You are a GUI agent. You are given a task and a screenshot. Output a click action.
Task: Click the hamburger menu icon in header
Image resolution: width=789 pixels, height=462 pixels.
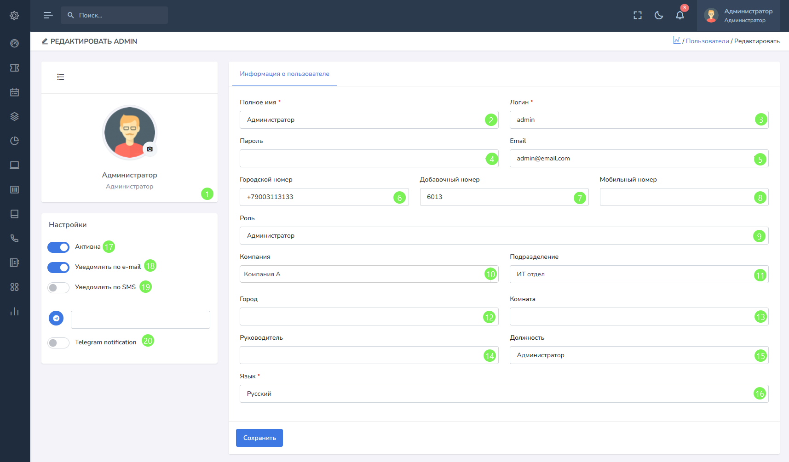48,15
